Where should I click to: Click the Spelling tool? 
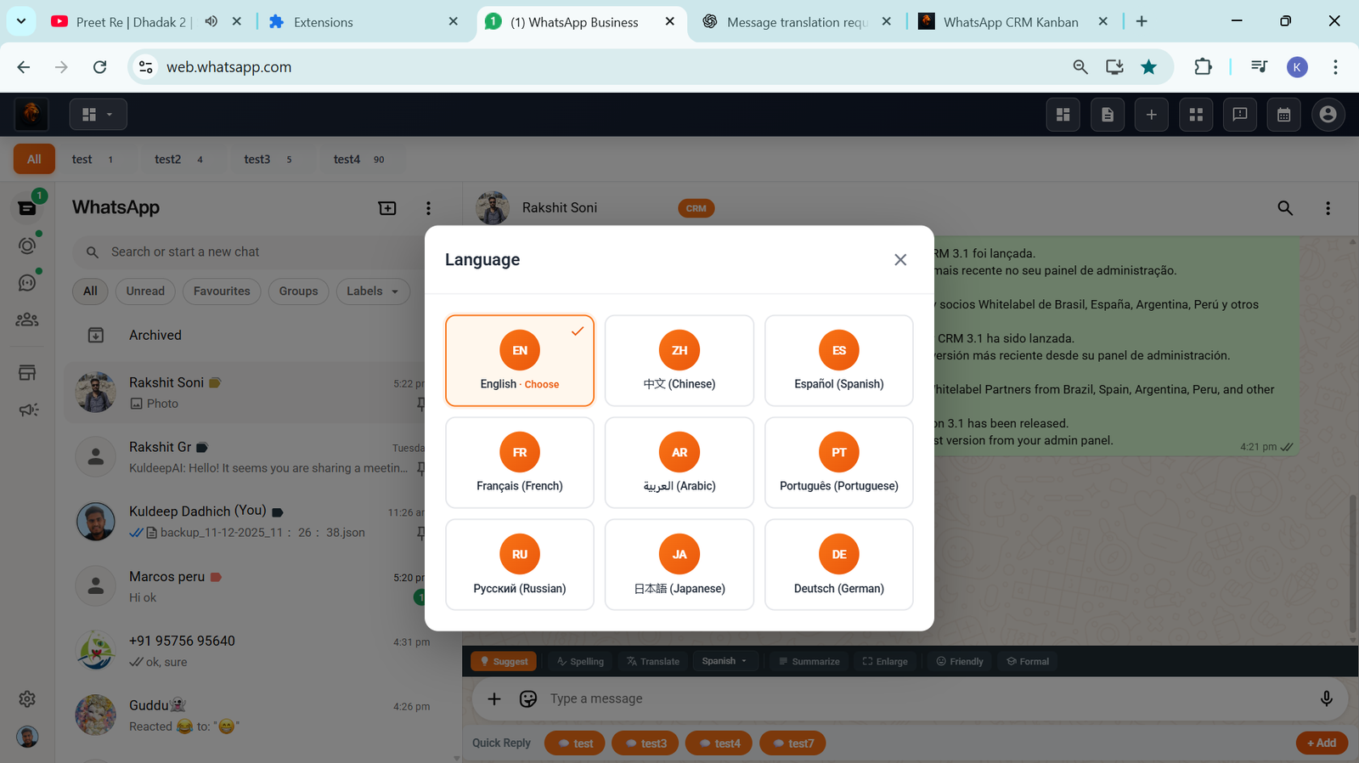580,662
